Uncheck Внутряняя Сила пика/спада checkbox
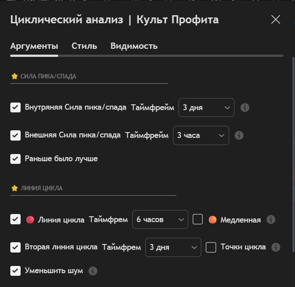295x287 pixels. click(x=16, y=107)
